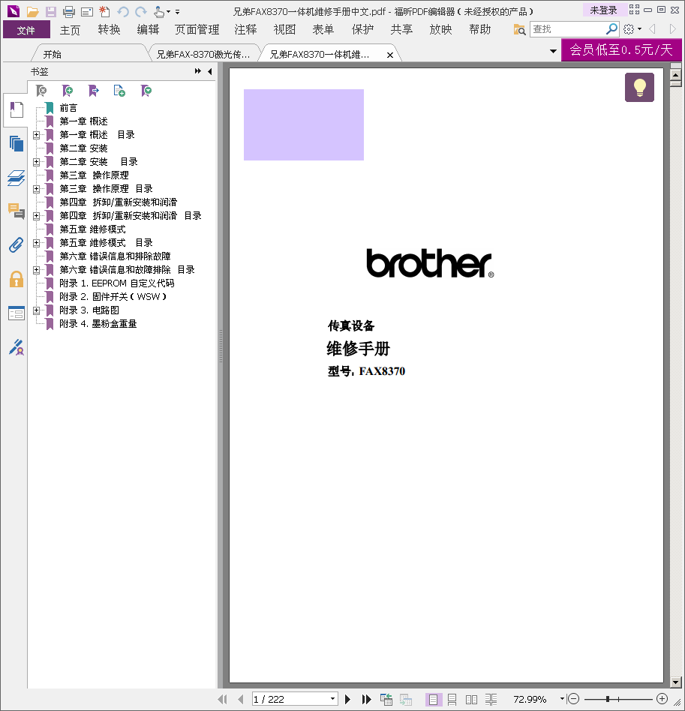This screenshot has width=685, height=711.
Task: Click the search magnifier icon
Action: 612,29
